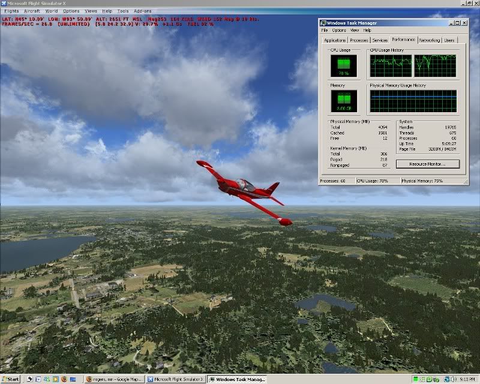Open the media player quick launch icon

point(55,379)
